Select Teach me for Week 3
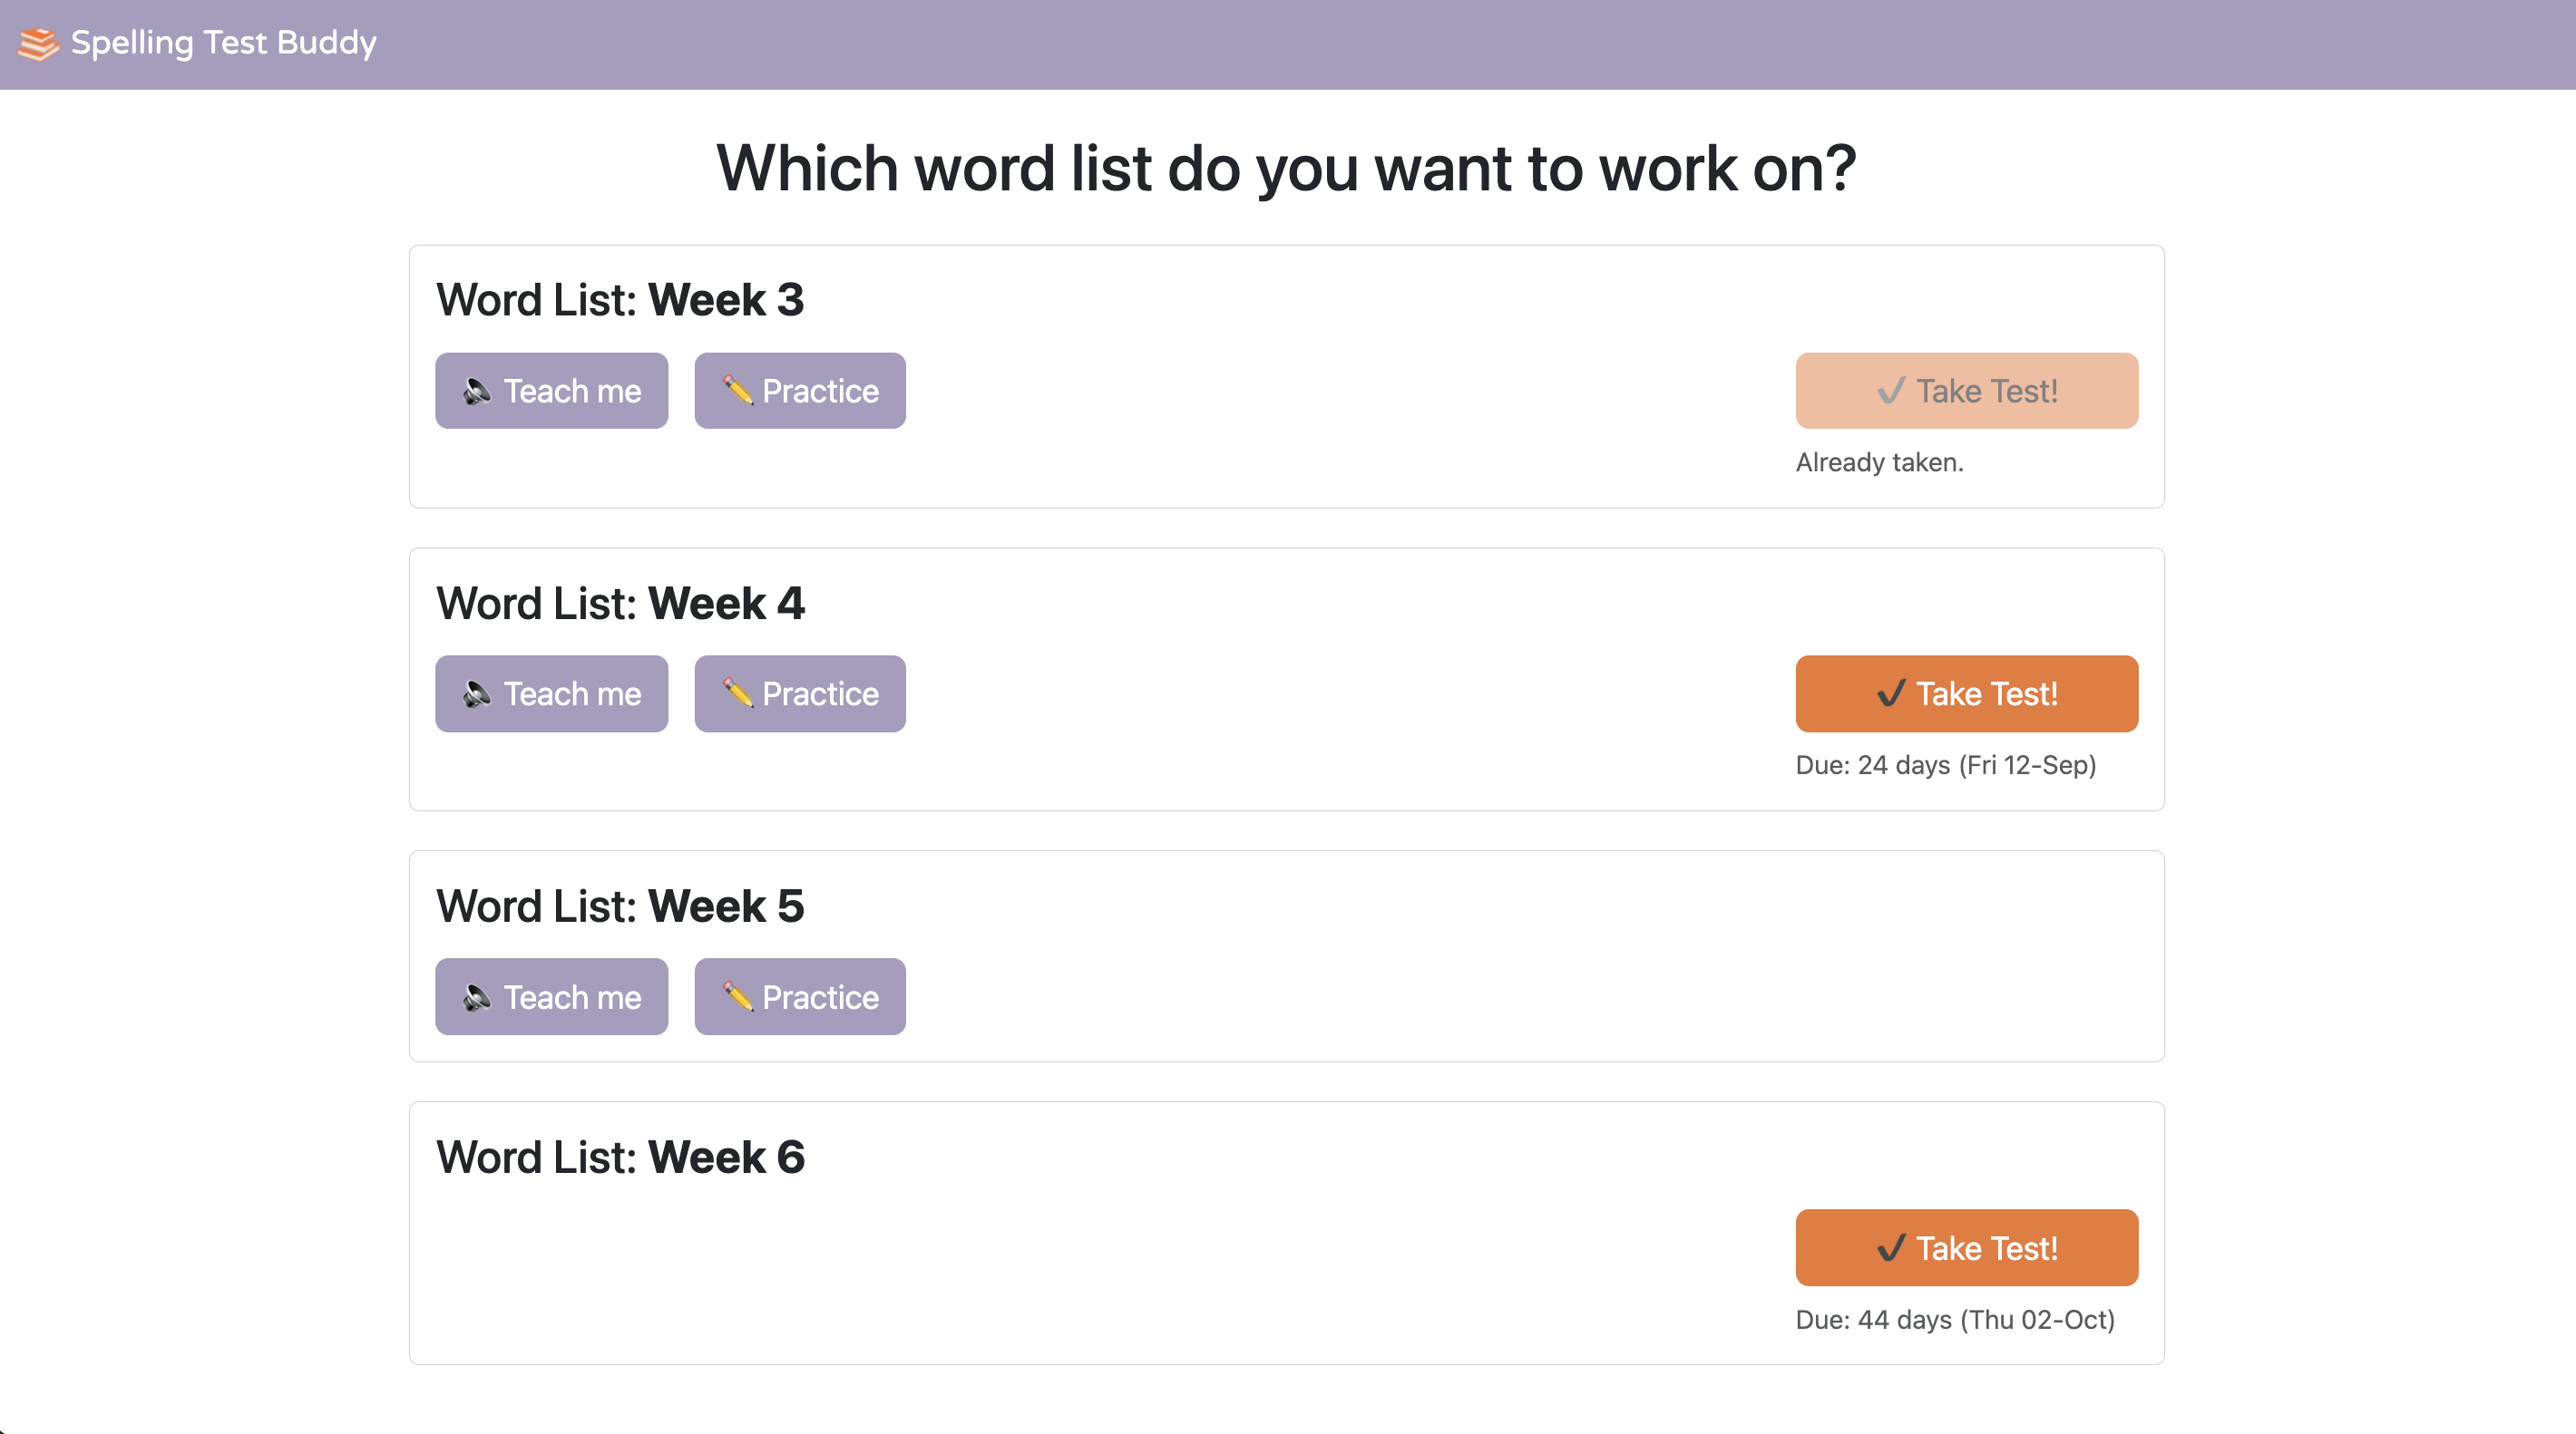 (x=551, y=391)
